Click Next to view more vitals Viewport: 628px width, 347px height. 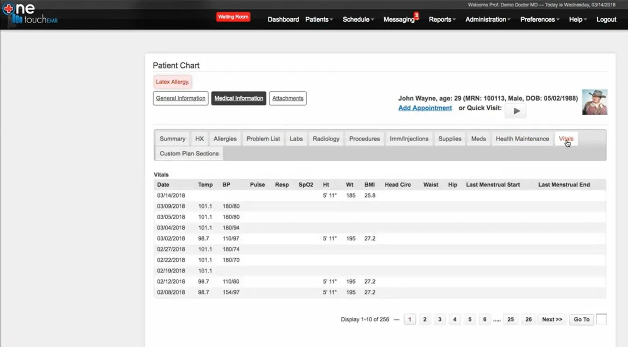pos(552,319)
